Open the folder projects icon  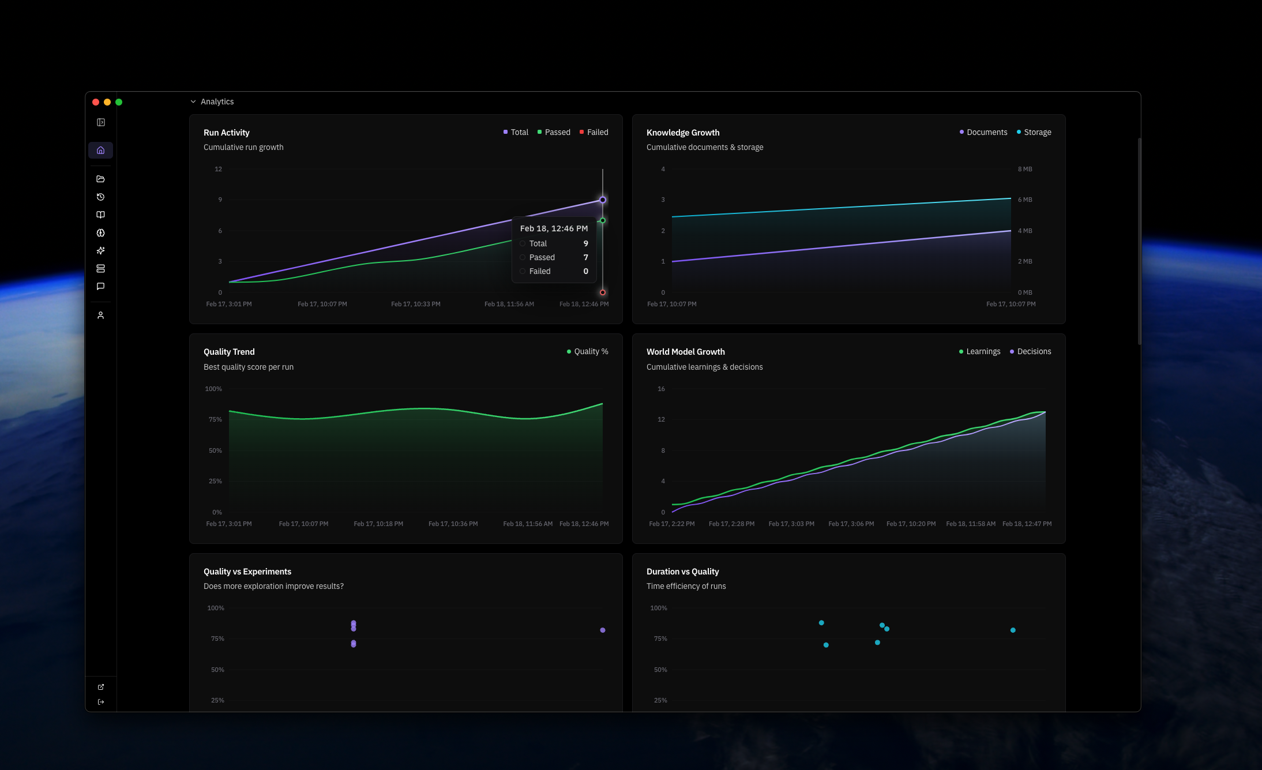click(101, 179)
